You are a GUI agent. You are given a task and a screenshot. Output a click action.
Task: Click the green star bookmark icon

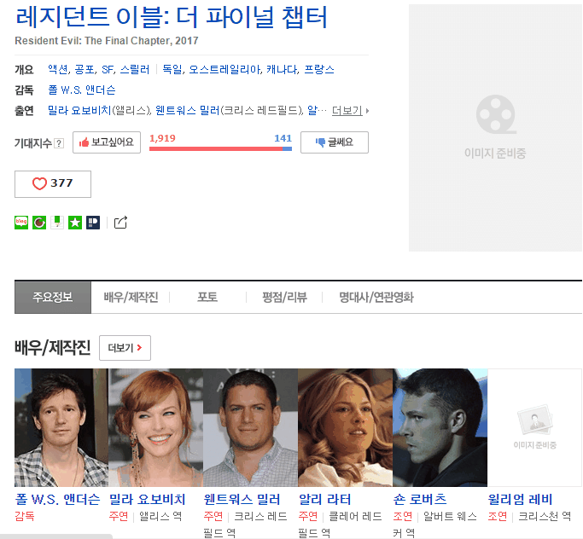pos(75,223)
